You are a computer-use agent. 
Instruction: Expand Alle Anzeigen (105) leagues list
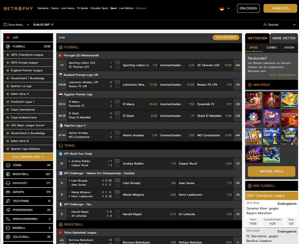click(x=28, y=157)
